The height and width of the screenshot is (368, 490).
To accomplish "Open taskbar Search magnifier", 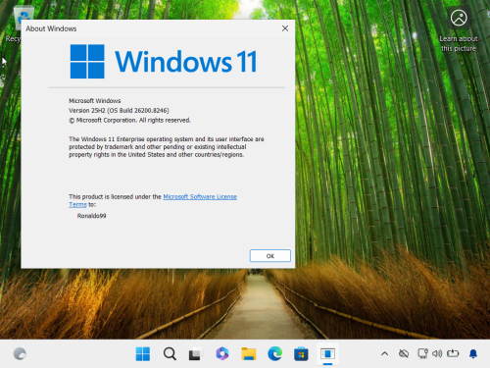I will pos(170,353).
